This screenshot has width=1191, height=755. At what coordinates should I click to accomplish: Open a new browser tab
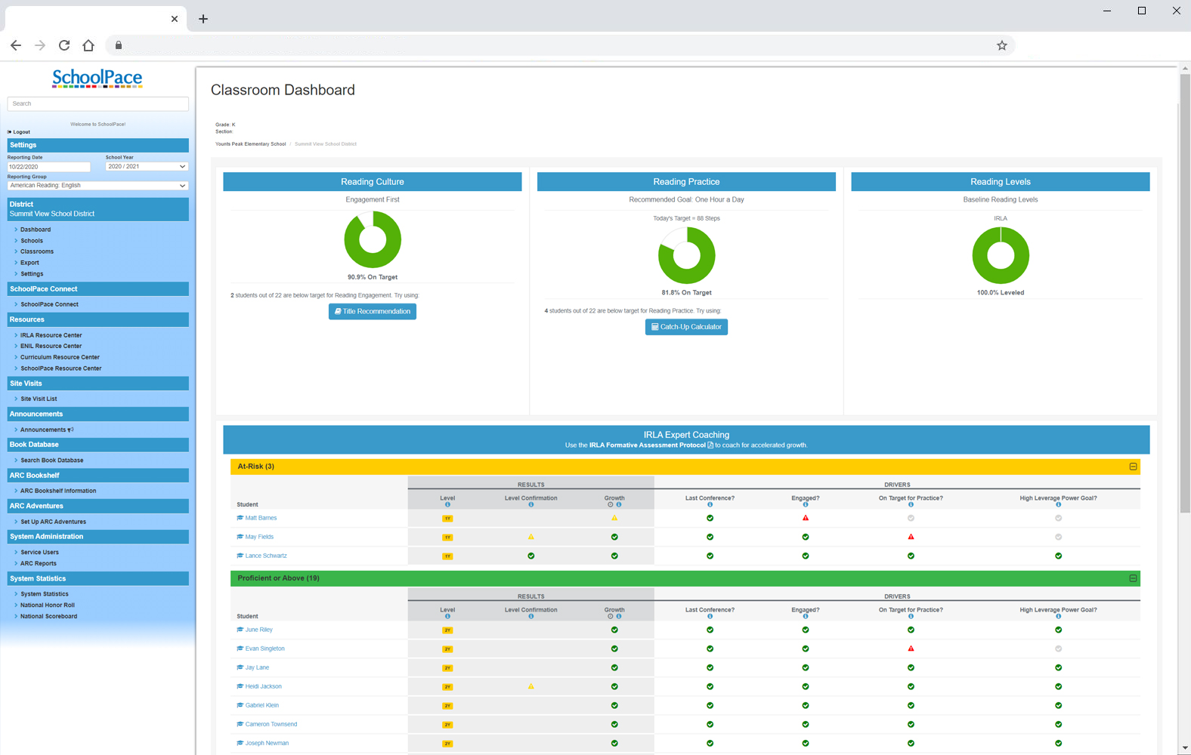click(x=203, y=19)
